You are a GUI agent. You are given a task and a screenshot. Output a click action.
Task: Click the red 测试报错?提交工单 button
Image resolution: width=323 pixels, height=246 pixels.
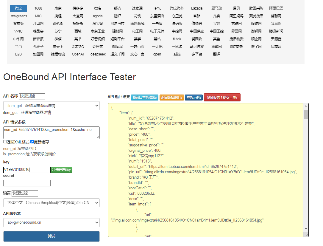point(222,98)
